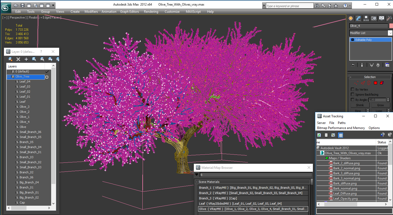Click Create New Layer icon in Layer dialog
Viewport: 393px width, 215px height.
coord(10,59)
